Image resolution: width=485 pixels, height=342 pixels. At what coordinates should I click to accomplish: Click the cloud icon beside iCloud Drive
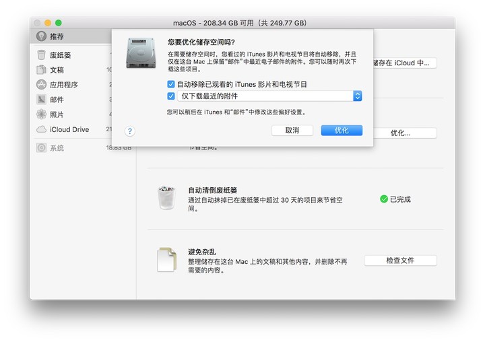42,129
